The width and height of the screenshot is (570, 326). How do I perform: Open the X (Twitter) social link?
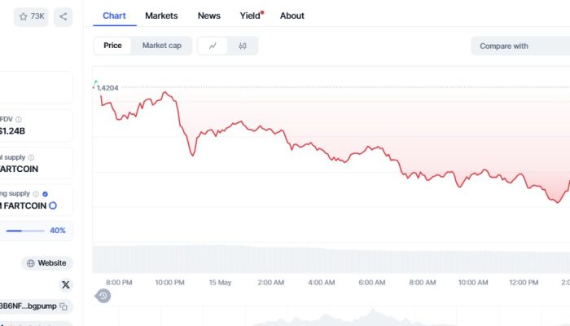click(x=66, y=285)
